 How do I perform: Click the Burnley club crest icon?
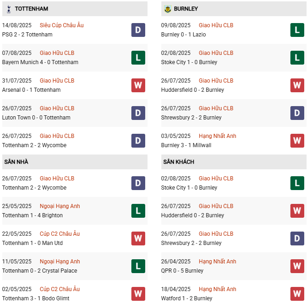tap(167, 9)
